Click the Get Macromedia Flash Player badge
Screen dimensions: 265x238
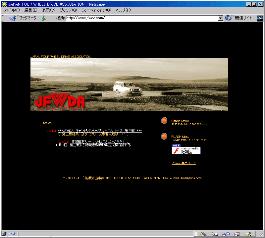coord(186,149)
